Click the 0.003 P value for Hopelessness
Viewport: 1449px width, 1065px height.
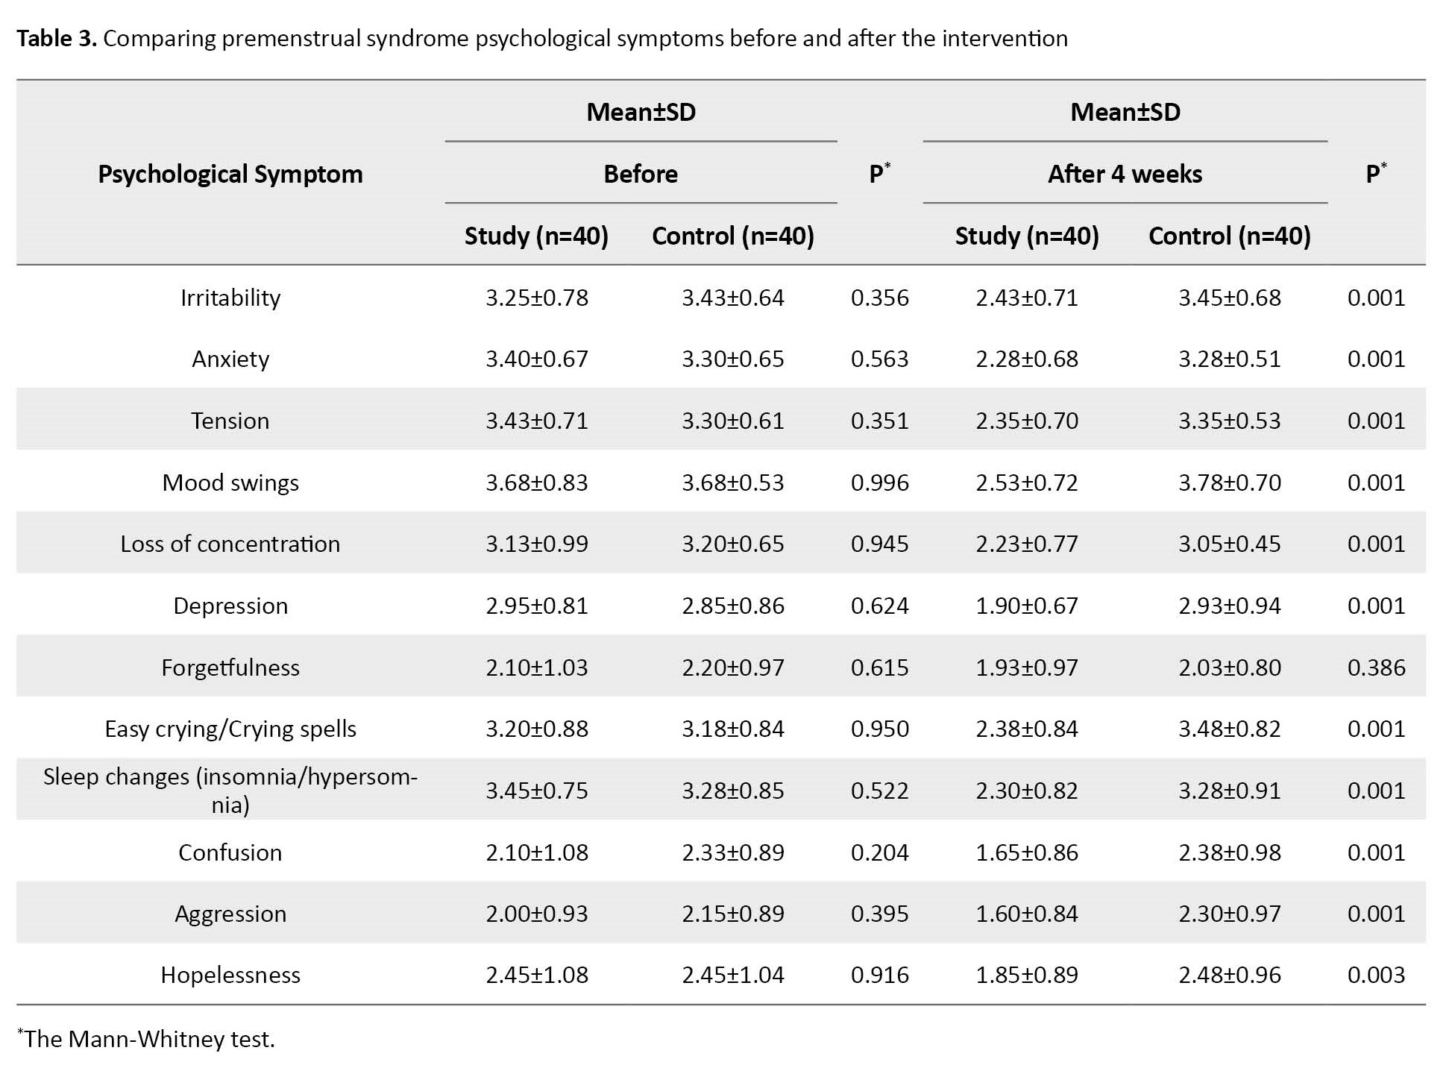point(1376,975)
